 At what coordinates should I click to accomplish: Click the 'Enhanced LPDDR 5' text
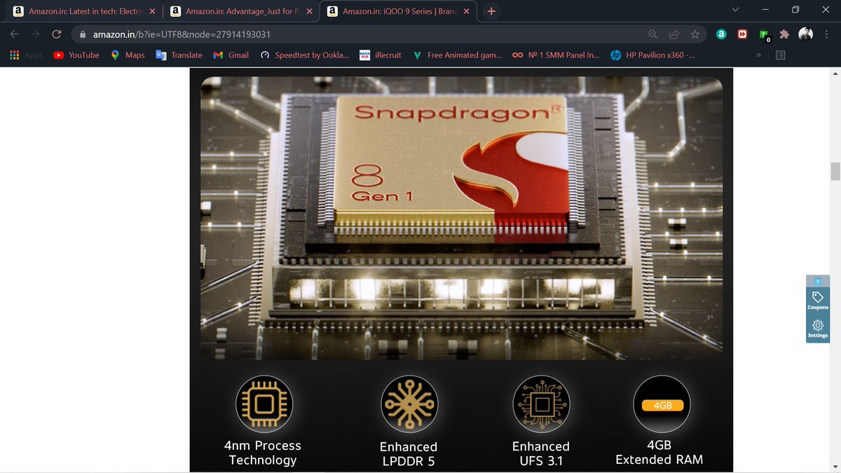(x=409, y=454)
